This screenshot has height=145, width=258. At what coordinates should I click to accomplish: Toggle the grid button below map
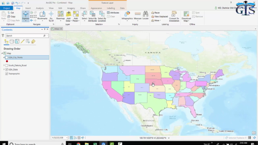pyautogui.click(x=79, y=138)
